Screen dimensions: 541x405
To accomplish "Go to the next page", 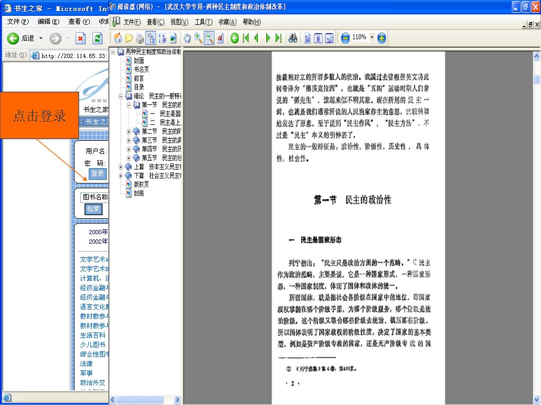I will point(268,38).
